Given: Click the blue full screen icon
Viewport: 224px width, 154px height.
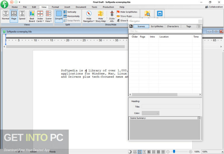Looking at the screenshot, I should pyautogui.click(x=160, y=14).
